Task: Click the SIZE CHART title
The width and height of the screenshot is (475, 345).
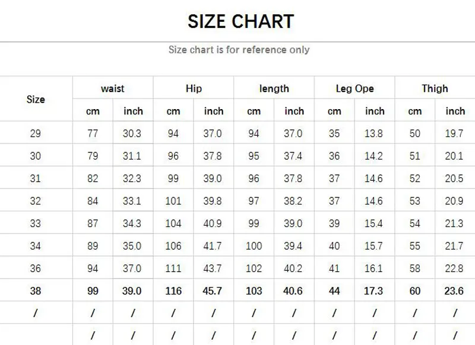Action: point(240,22)
